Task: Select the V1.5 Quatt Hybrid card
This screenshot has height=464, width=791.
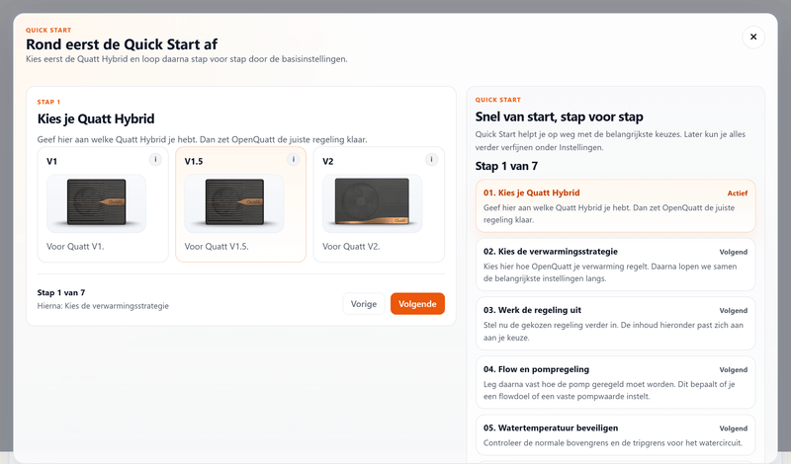Action: click(x=240, y=204)
